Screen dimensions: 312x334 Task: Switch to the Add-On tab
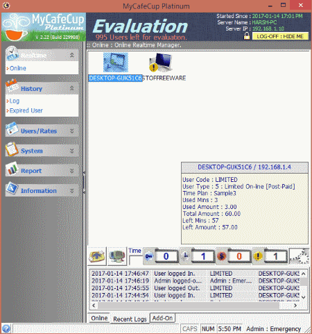pos(162,318)
